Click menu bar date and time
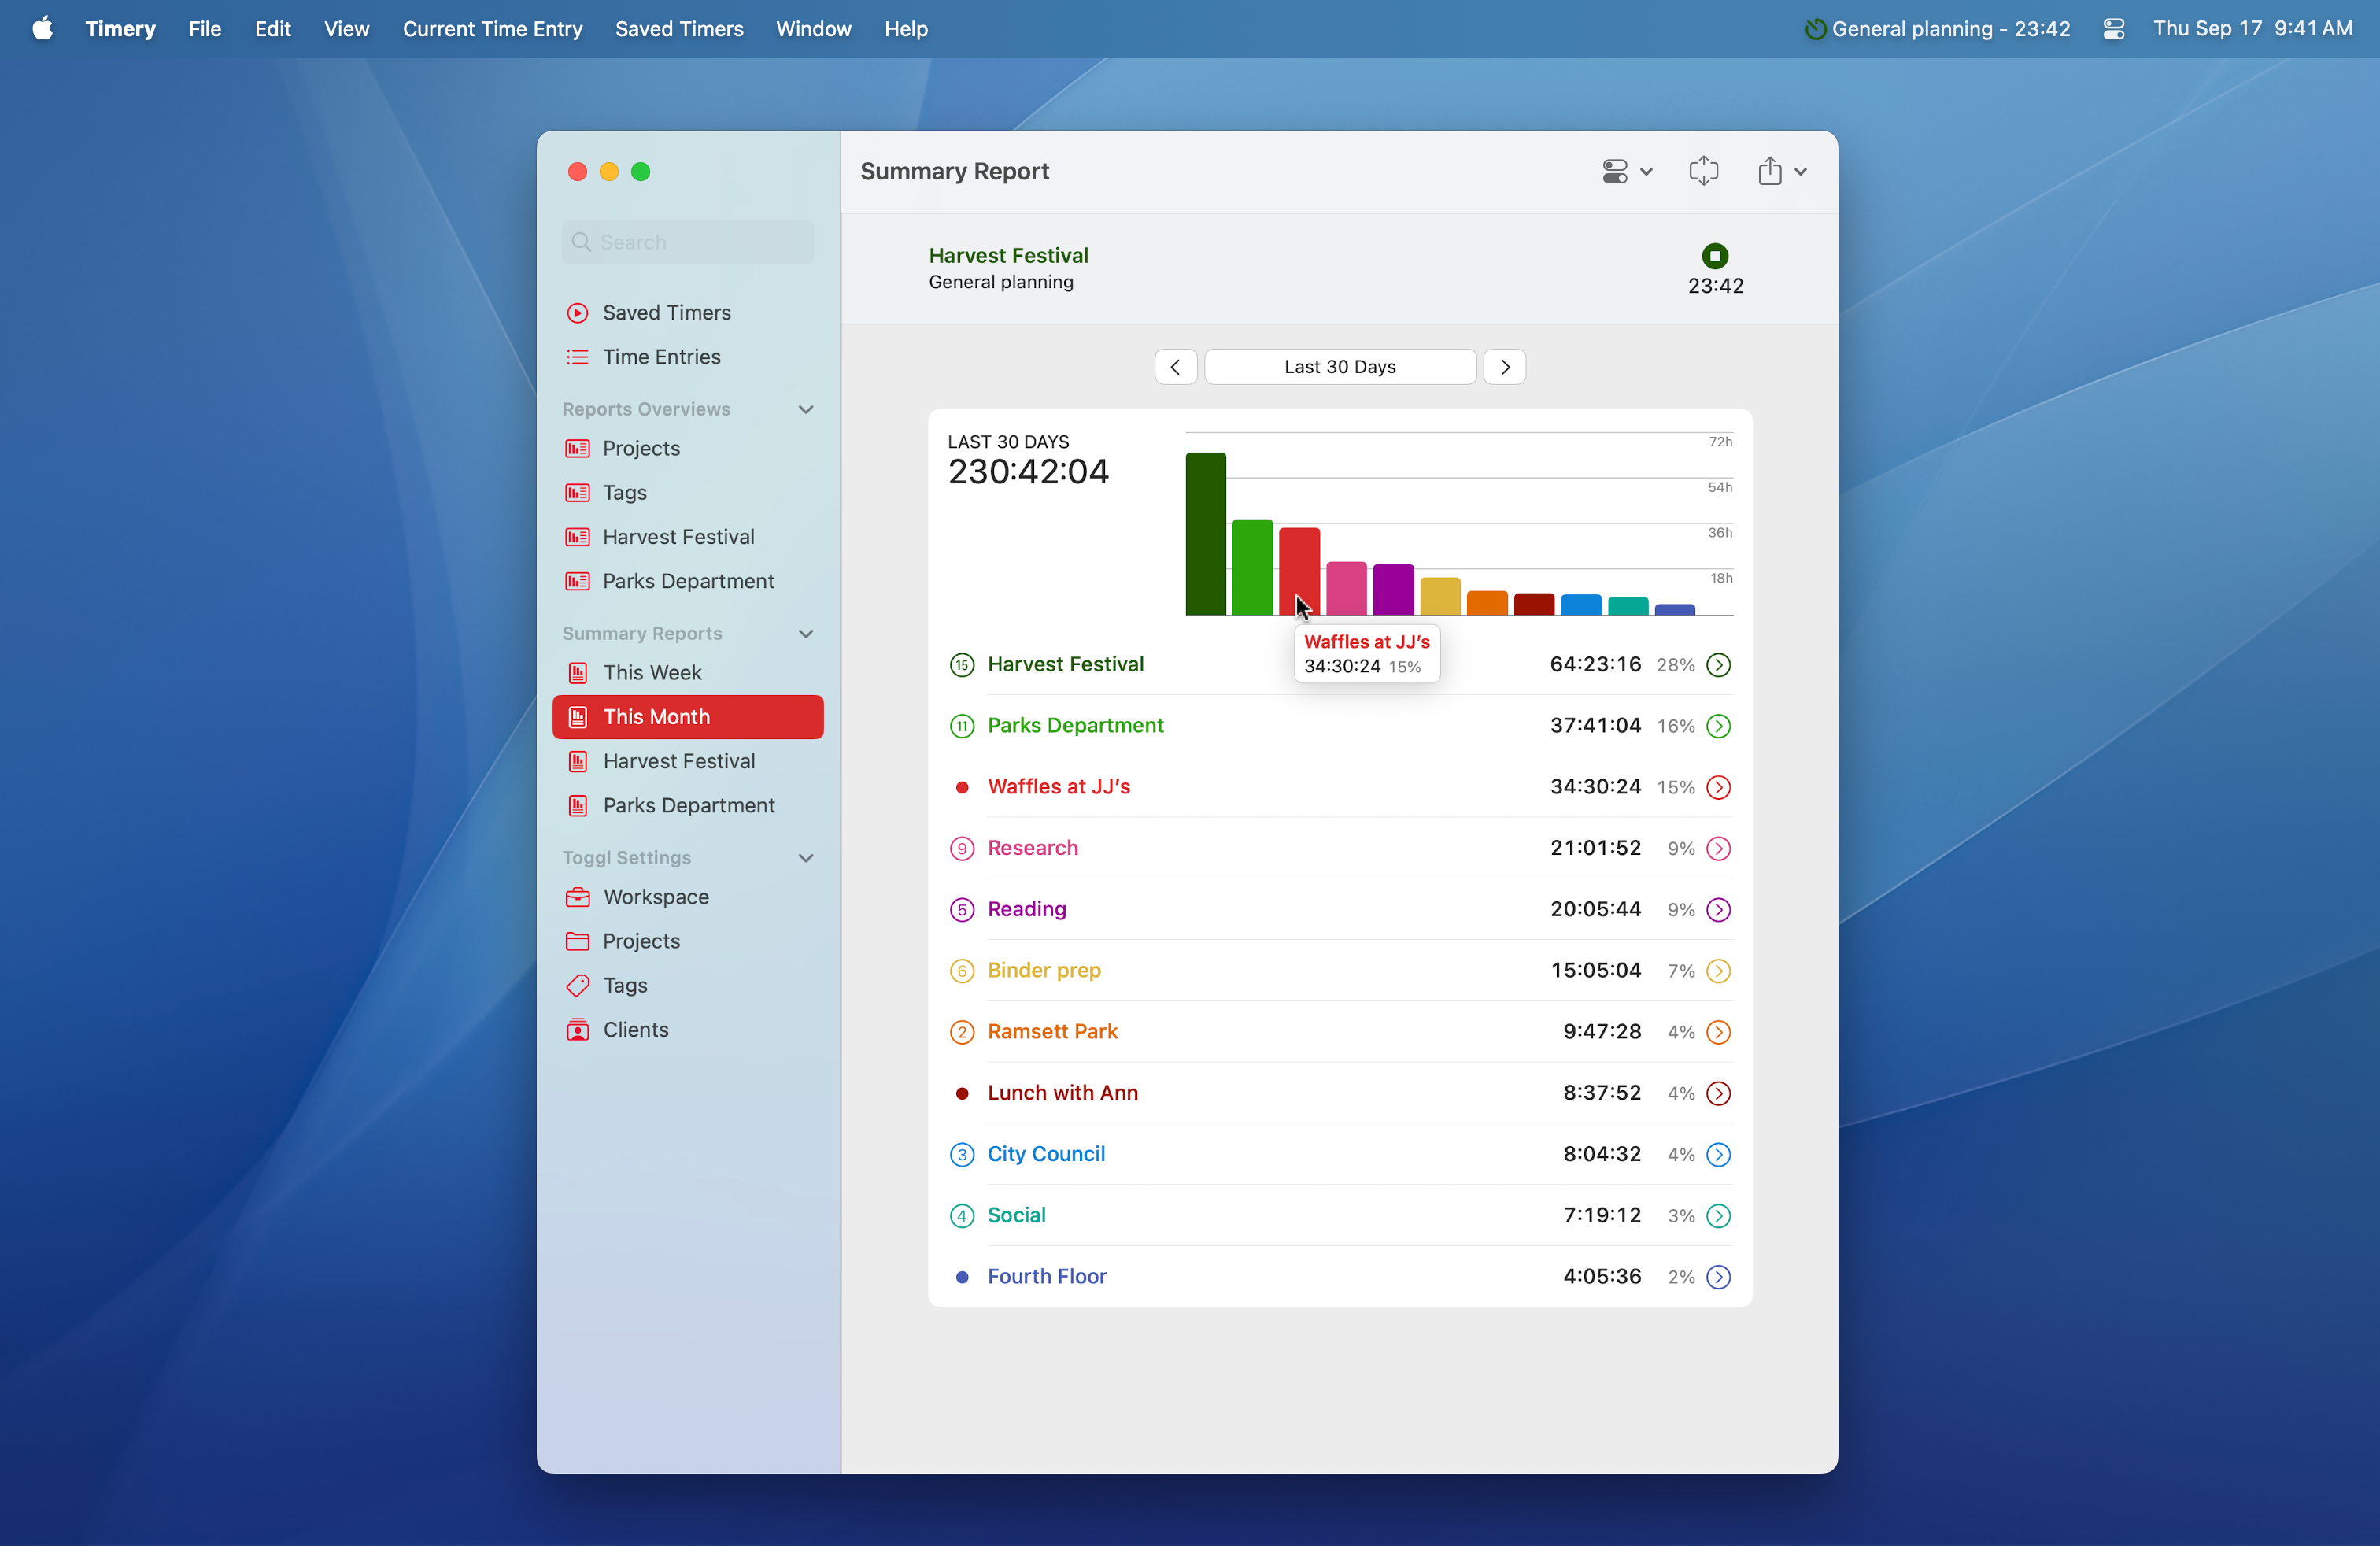The image size is (2380, 1546). pyautogui.click(x=2252, y=29)
